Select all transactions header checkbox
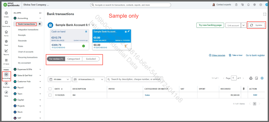 pos(50,89)
